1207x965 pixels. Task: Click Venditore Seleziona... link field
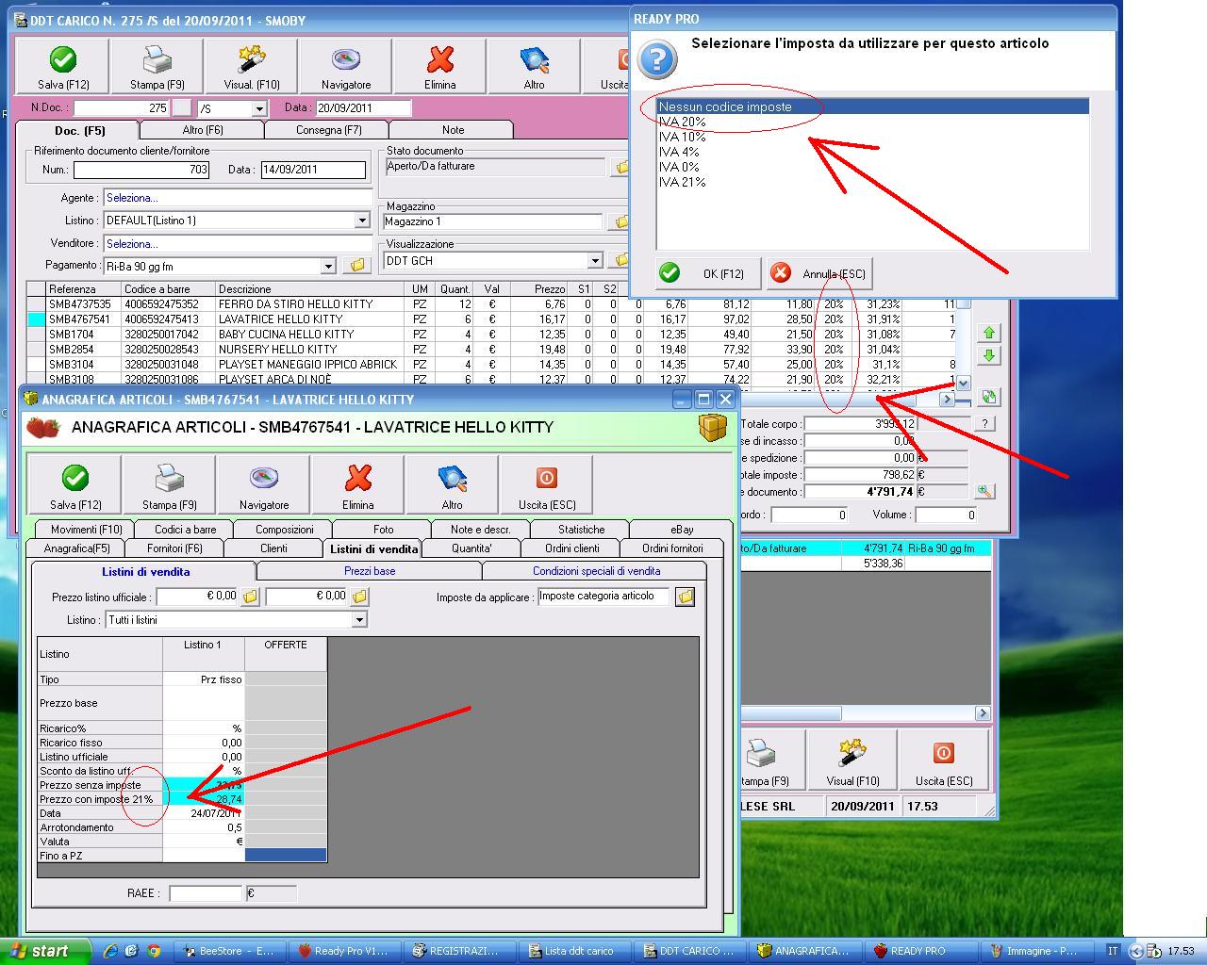tap(238, 243)
